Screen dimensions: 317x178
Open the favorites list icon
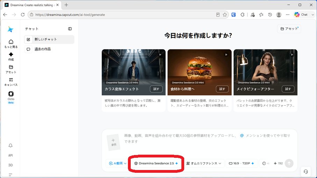click(x=261, y=15)
